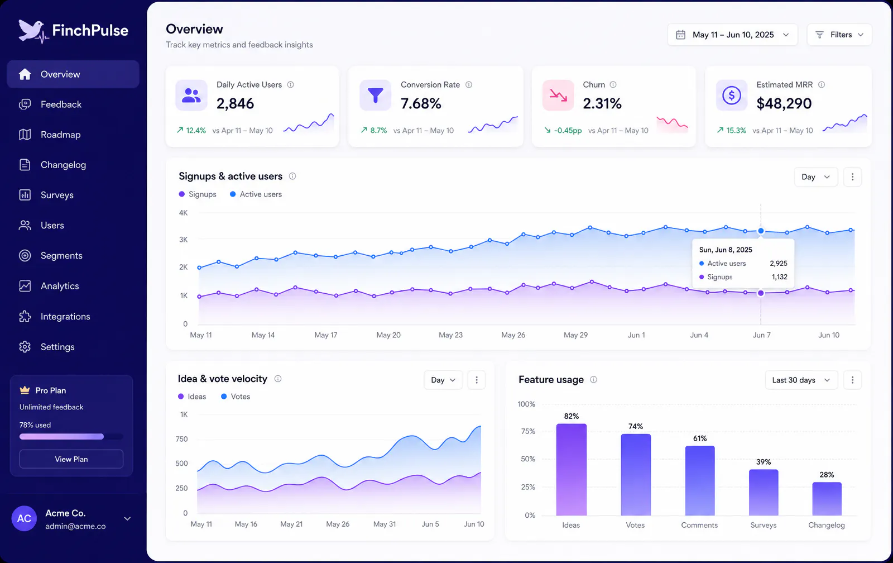The width and height of the screenshot is (893, 563).
Task: Navigate to Surveys
Action: [73, 195]
